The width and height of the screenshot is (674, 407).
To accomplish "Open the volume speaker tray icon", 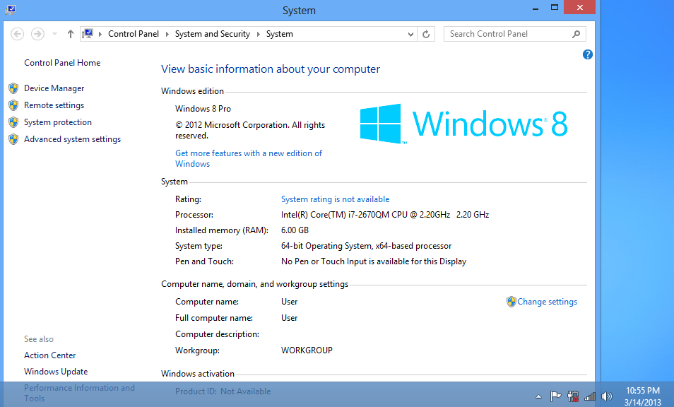I will (606, 396).
